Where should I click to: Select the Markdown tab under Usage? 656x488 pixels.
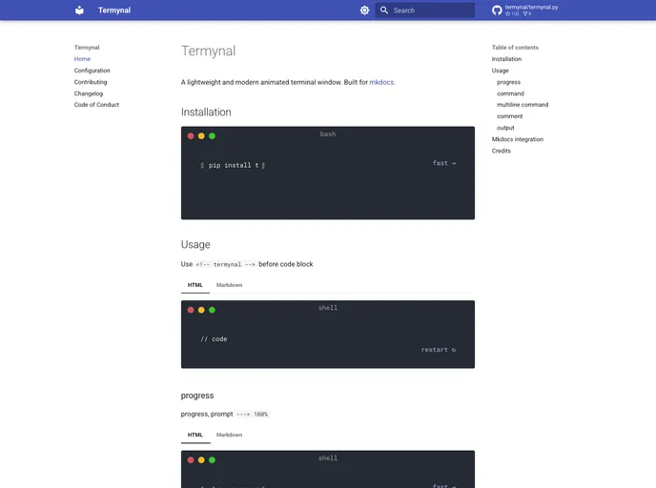coord(229,285)
